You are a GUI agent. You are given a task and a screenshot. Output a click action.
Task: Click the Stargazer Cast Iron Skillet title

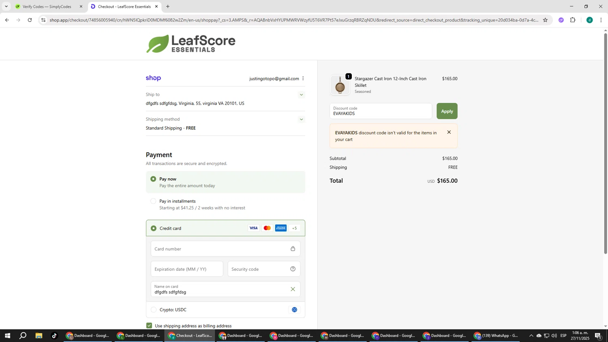pos(390,82)
